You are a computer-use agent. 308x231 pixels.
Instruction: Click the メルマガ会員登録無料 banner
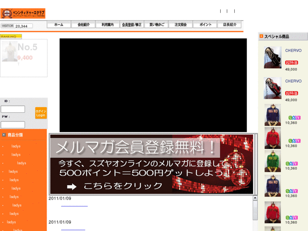point(152,164)
